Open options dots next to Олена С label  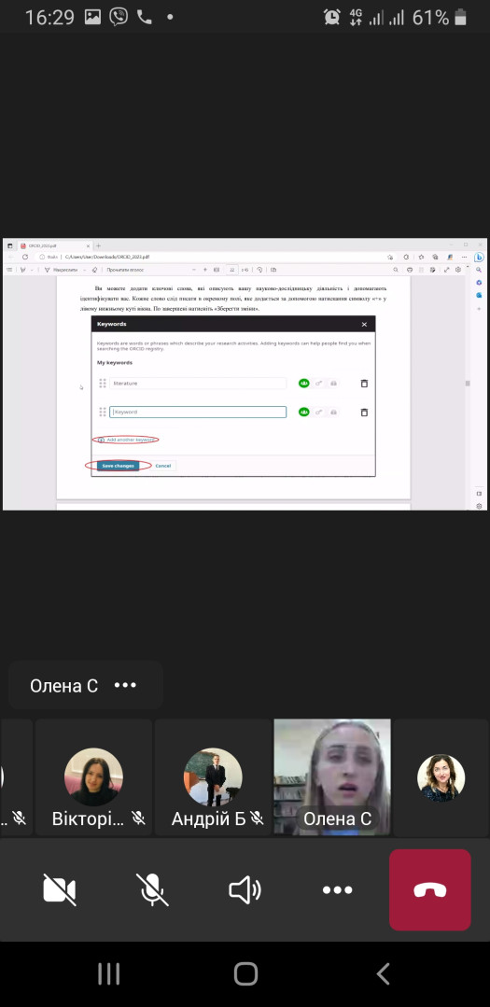click(125, 685)
